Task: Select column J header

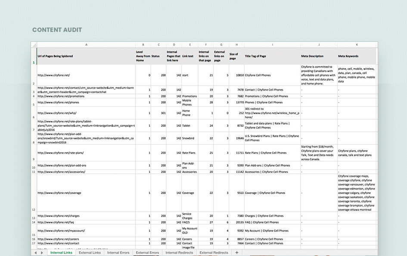Action: [319, 45]
